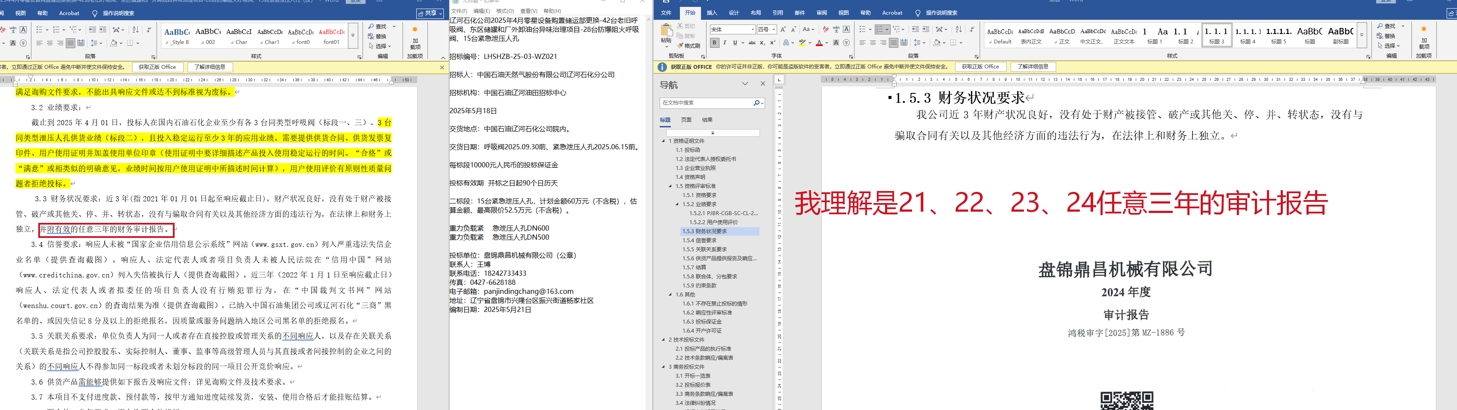Switch to Pages (页面) tab in navigation pane
The image size is (1457, 410).
coord(686,120)
